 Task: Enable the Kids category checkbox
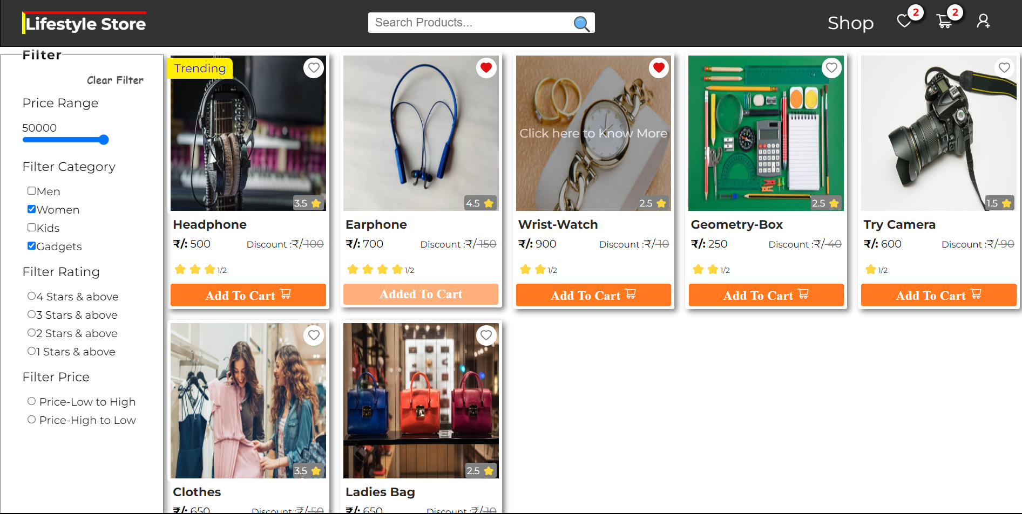tap(31, 227)
